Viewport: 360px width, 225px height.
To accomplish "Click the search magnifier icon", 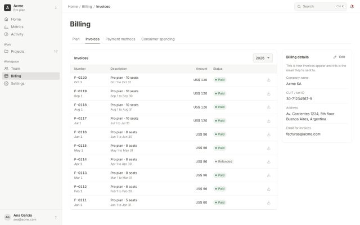I will [299, 6].
